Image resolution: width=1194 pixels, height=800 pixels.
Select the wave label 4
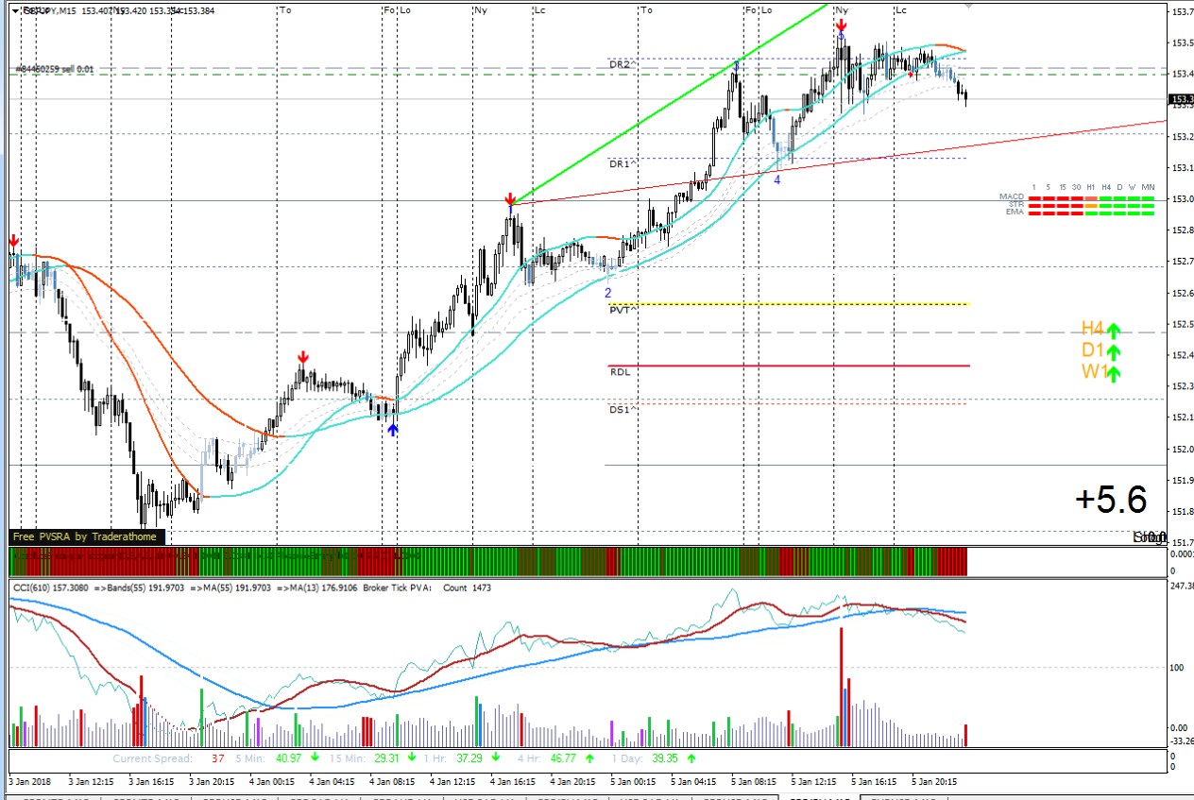[x=776, y=179]
